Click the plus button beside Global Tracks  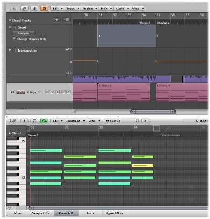coord(57,20)
